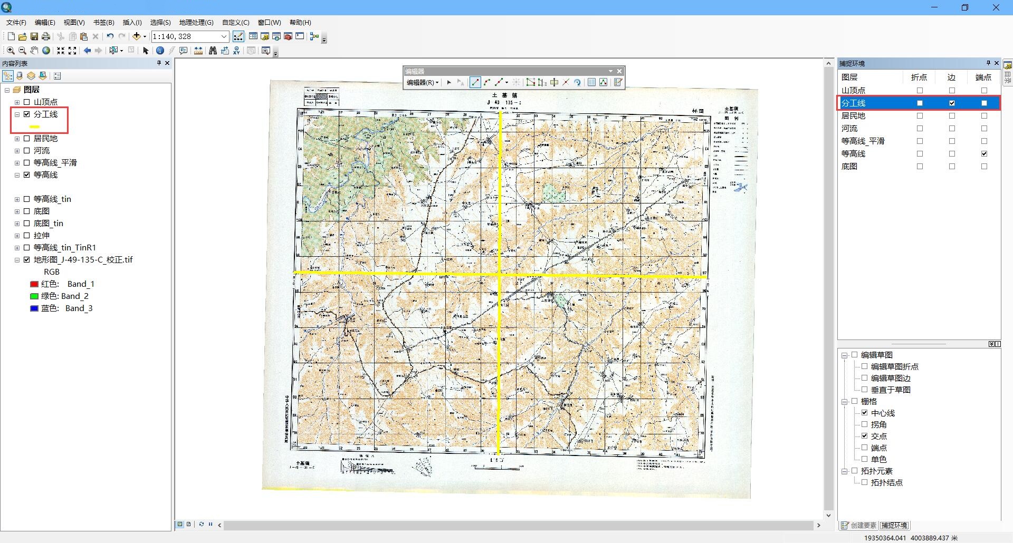
Task: Select the Zoom In tool
Action: pos(11,51)
